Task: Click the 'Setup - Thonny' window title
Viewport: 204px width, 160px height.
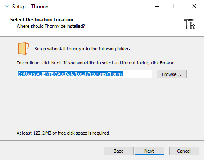Action: [x=30, y=7]
